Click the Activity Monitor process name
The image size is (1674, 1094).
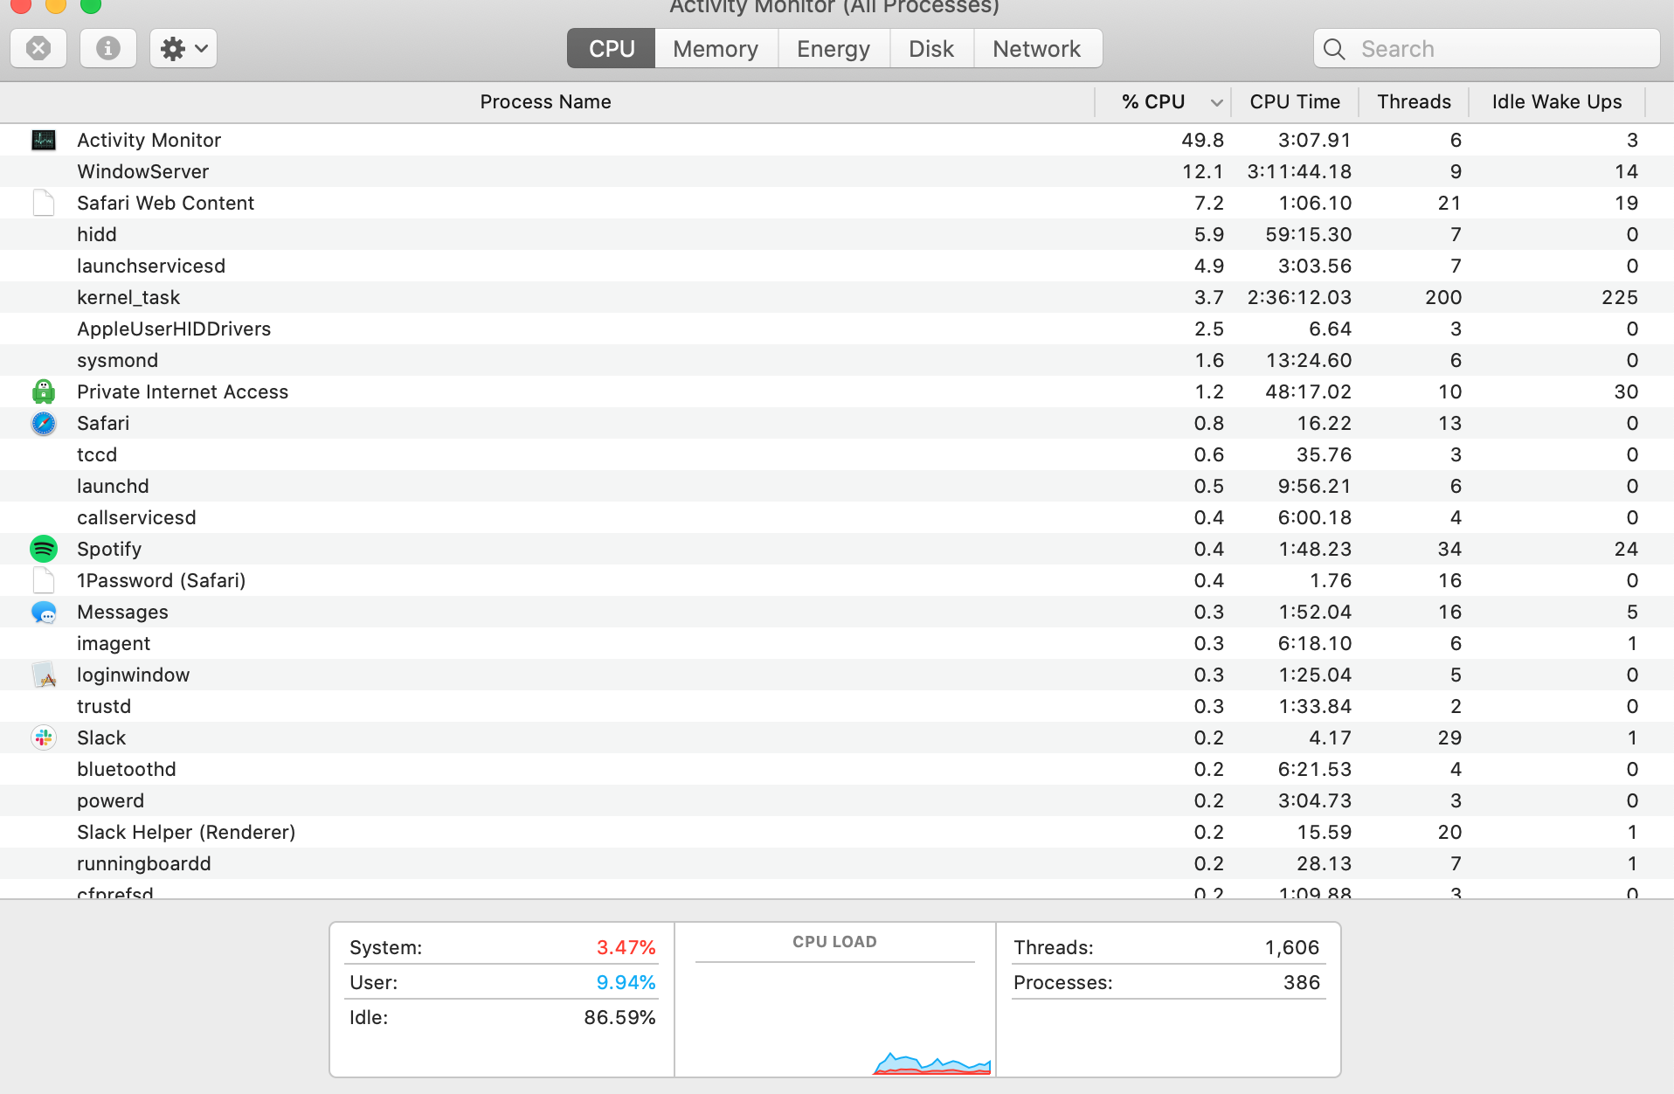(x=149, y=140)
